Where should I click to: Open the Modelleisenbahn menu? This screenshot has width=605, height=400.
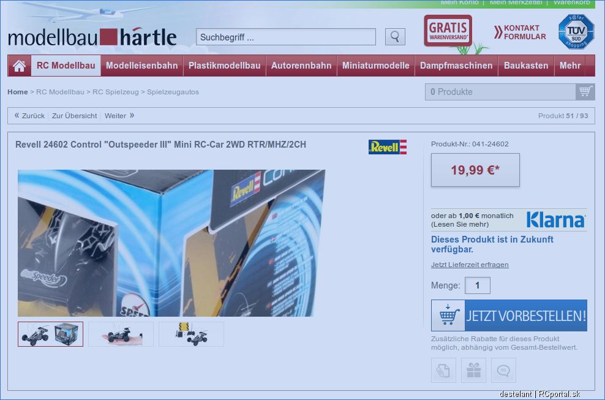142,66
